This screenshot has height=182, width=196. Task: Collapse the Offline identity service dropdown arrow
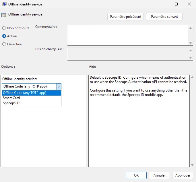pyautogui.click(x=59, y=86)
